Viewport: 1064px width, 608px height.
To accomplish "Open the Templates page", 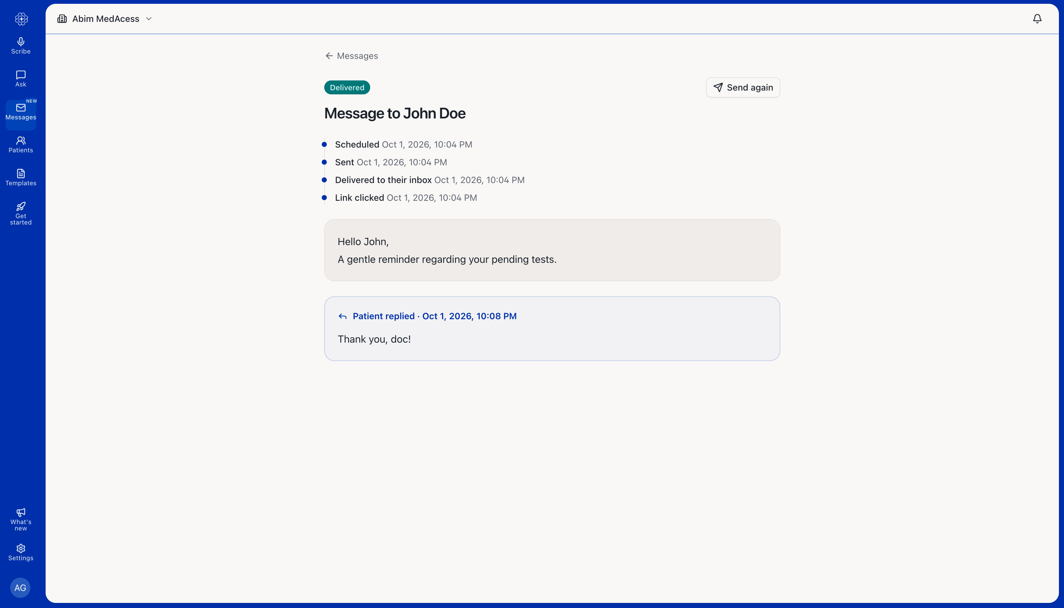I will tap(21, 178).
